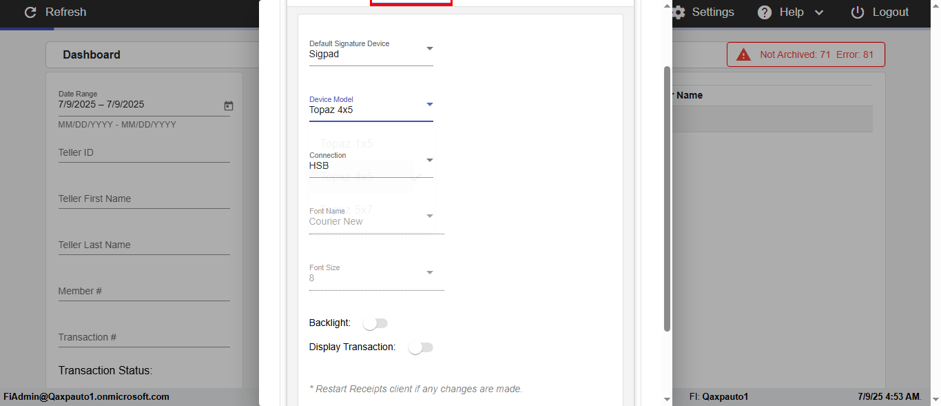The height and width of the screenshot is (406, 941).
Task: Open the Connection dropdown
Action: click(x=371, y=161)
